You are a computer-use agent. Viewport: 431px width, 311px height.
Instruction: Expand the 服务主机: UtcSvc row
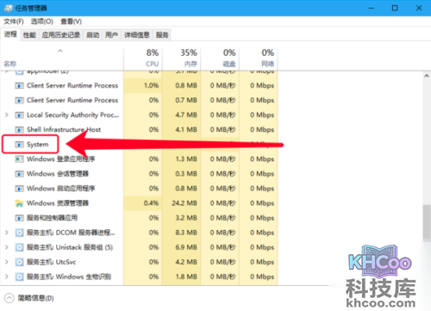point(7,262)
